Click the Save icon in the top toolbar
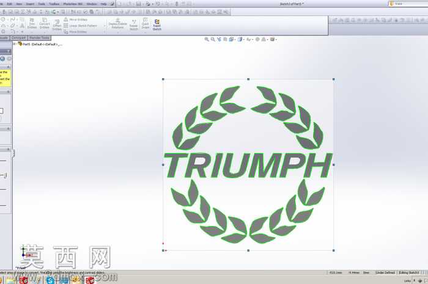428x284 pixels. 138,4
